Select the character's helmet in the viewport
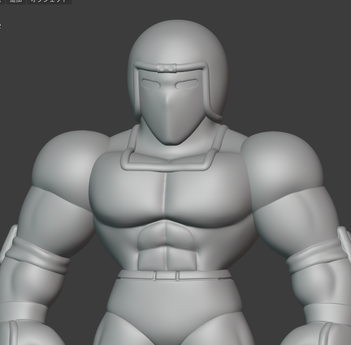Viewport: 351px width, 345px height. [x=178, y=42]
